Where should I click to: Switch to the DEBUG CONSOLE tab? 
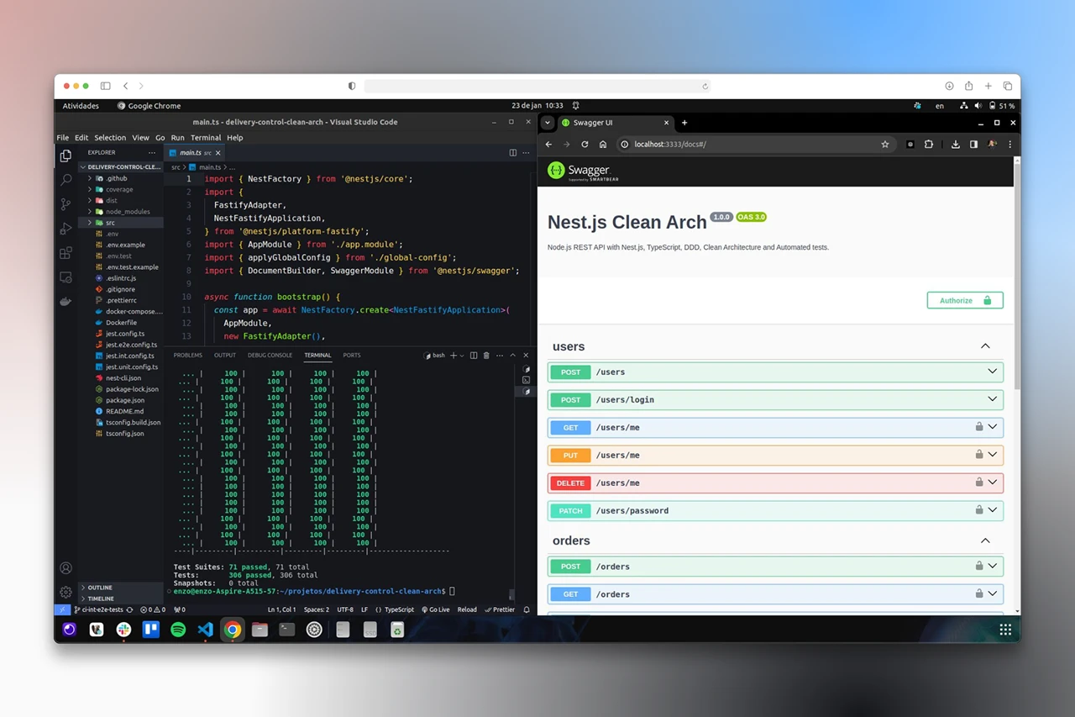[270, 356]
